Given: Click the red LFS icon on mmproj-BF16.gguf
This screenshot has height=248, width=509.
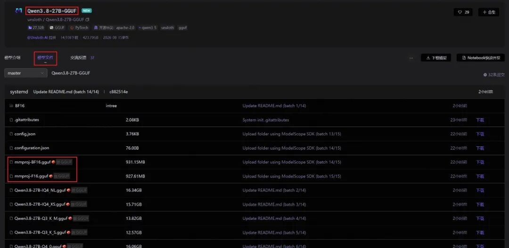Looking at the screenshot, I should click(53, 162).
